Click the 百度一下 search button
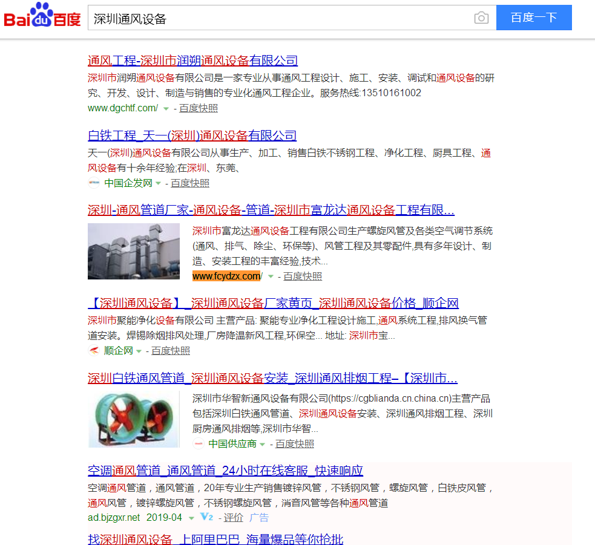Screen dimensions: 595x545 pos(534,18)
